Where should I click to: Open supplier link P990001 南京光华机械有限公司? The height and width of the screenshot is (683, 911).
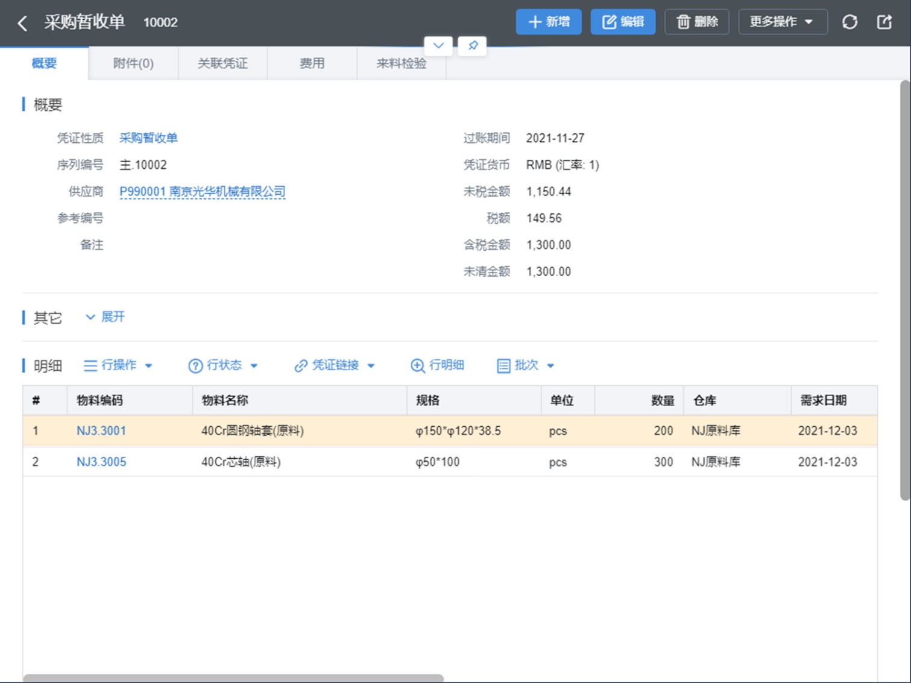pos(202,192)
